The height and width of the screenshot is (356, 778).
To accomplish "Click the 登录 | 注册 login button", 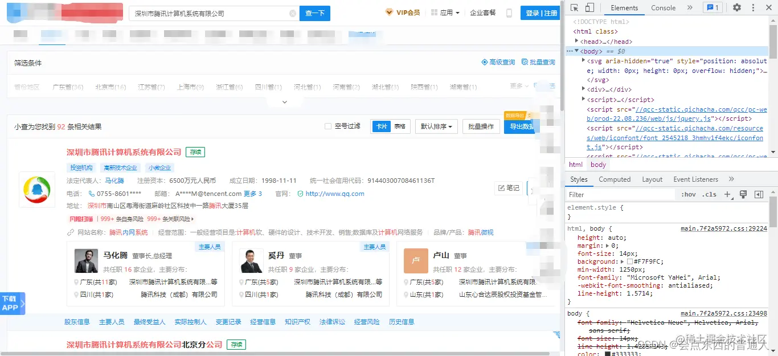I will pyautogui.click(x=541, y=13).
